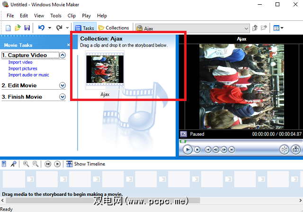
Task: Play the storyboard
Action: click(57, 164)
